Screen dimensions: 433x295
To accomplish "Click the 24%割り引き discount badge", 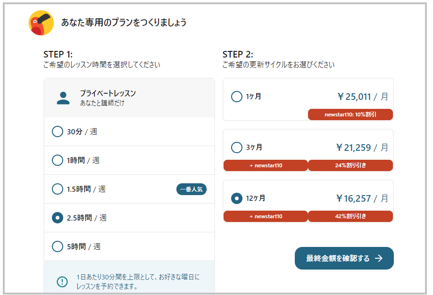I will 350,165.
